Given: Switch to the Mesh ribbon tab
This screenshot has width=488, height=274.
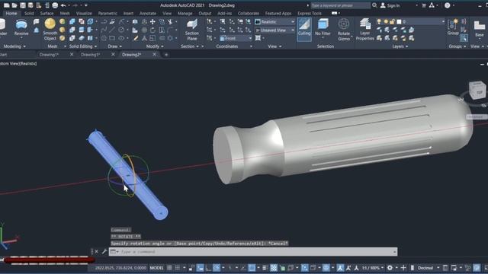Looking at the screenshot, I should tap(65, 14).
